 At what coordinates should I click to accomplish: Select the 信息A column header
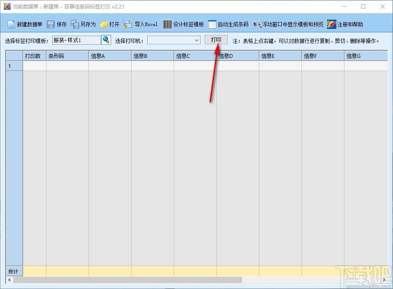(110, 56)
